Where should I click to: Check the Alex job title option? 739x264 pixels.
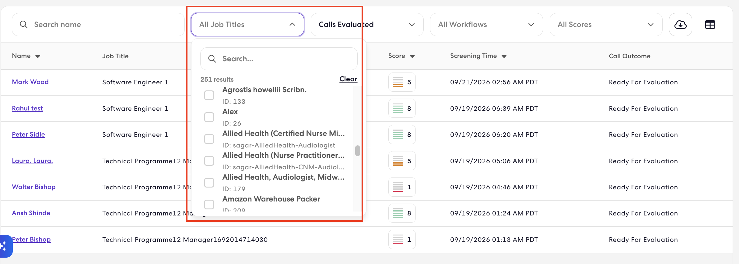(209, 117)
